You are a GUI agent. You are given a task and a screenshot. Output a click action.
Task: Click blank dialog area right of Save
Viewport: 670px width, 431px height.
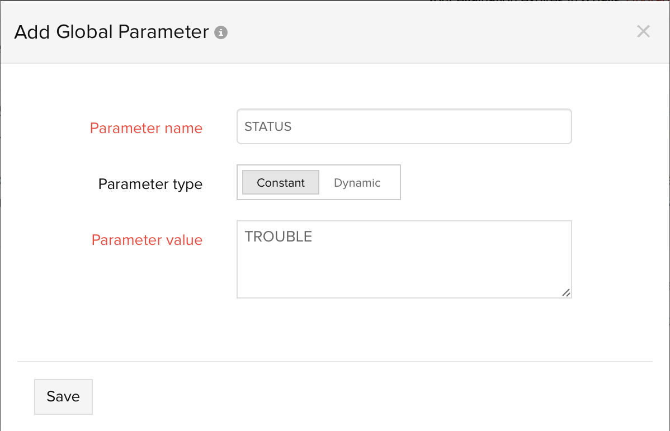pos(364,397)
